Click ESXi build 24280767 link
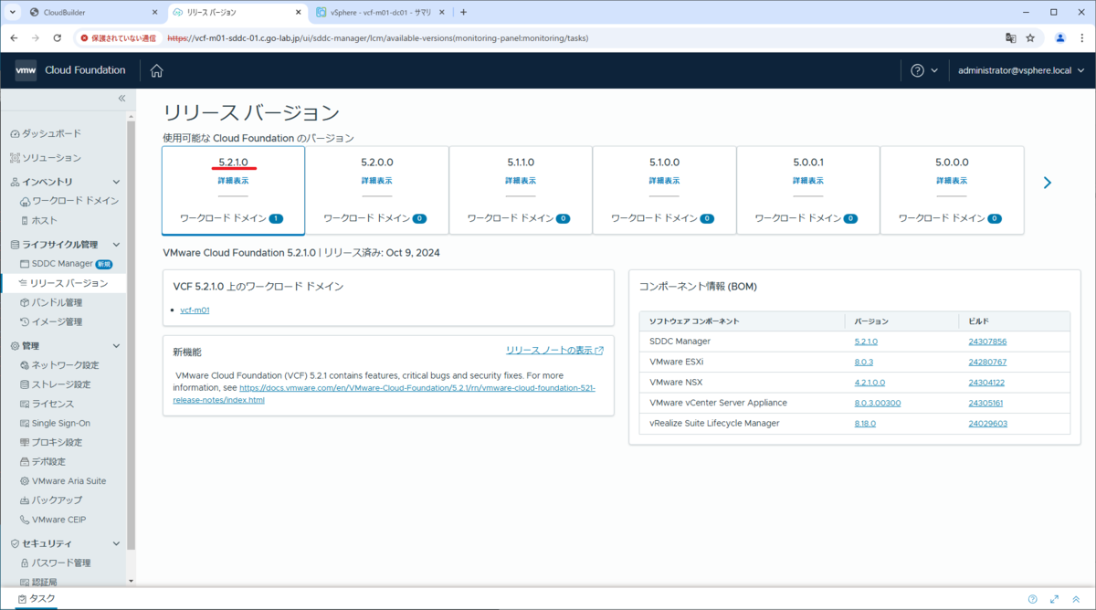 (x=987, y=362)
